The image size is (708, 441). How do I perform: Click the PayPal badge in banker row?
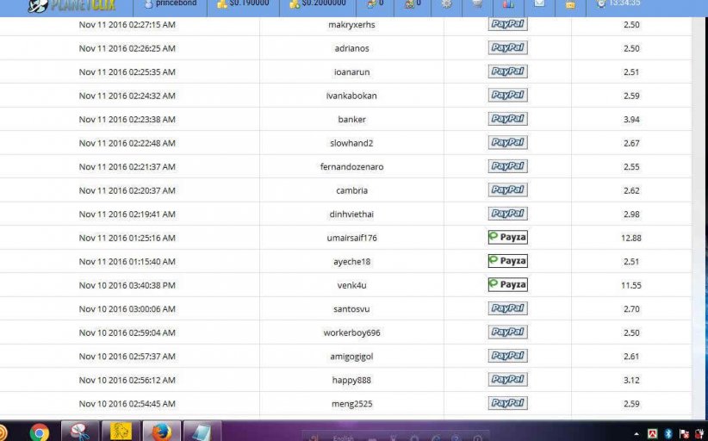point(507,119)
